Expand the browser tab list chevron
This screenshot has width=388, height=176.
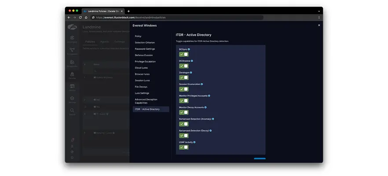[x=319, y=11]
